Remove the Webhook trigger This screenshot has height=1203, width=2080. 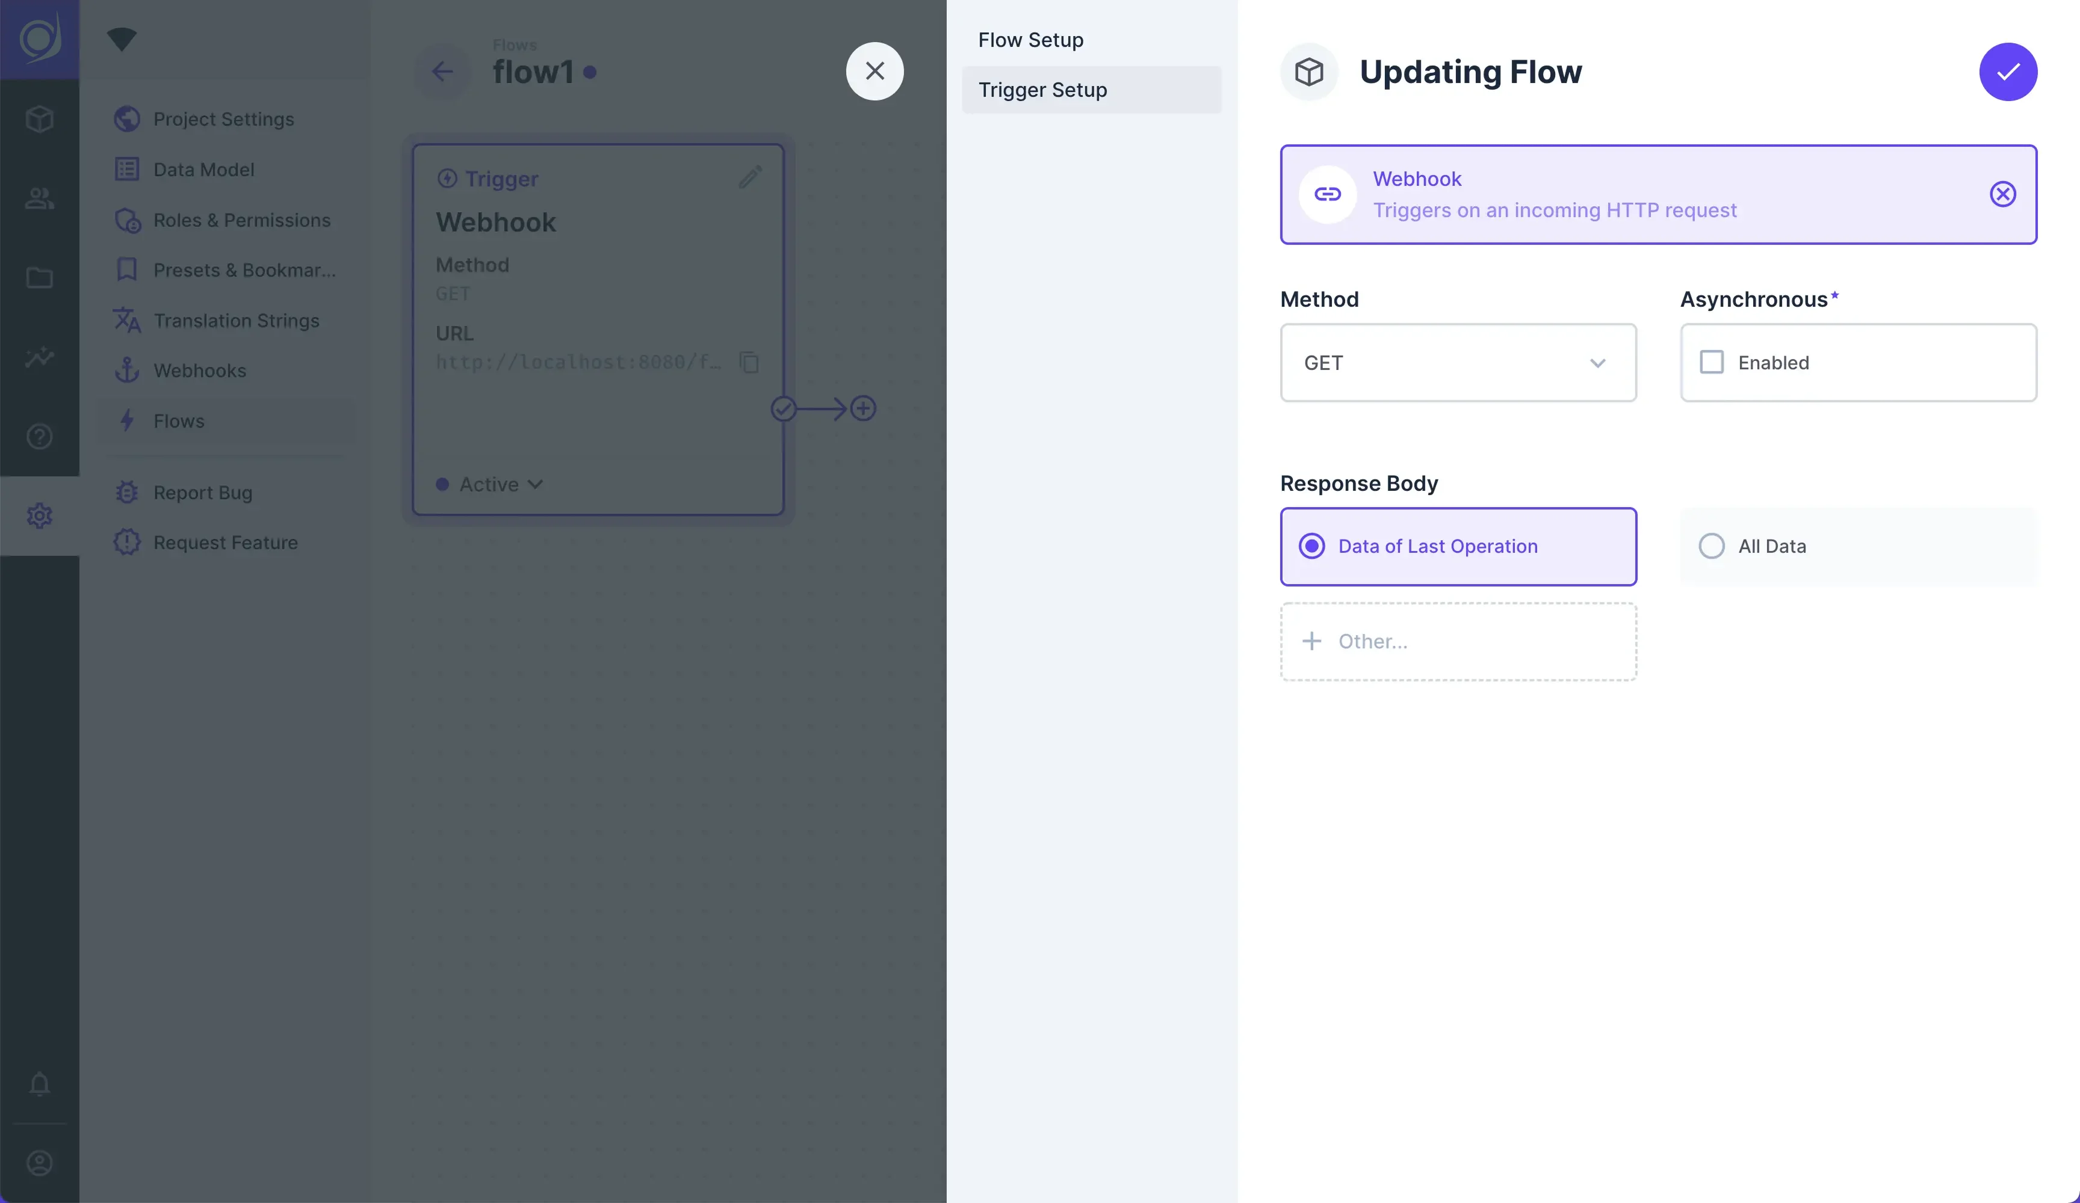coord(2002,195)
